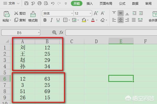Apply the fill color bucket
This screenshot has height=104, width=157.
(84, 20)
